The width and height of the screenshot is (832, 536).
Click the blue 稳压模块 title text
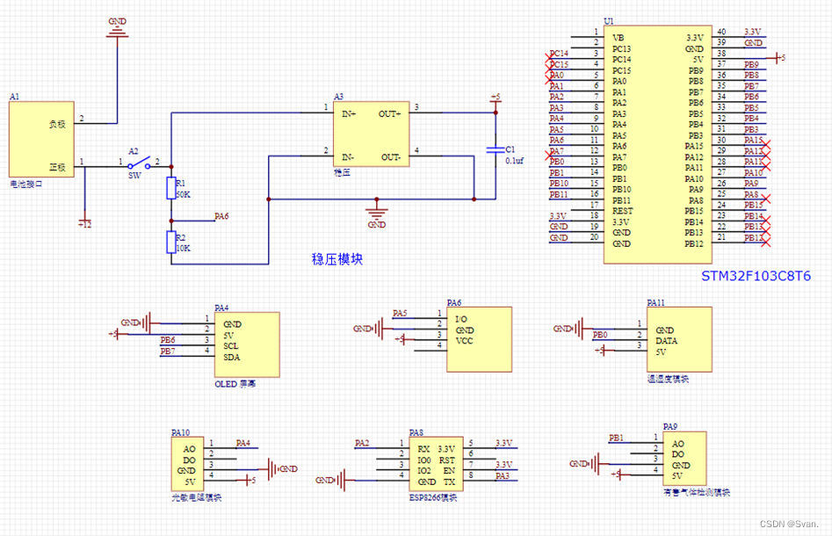tap(337, 259)
